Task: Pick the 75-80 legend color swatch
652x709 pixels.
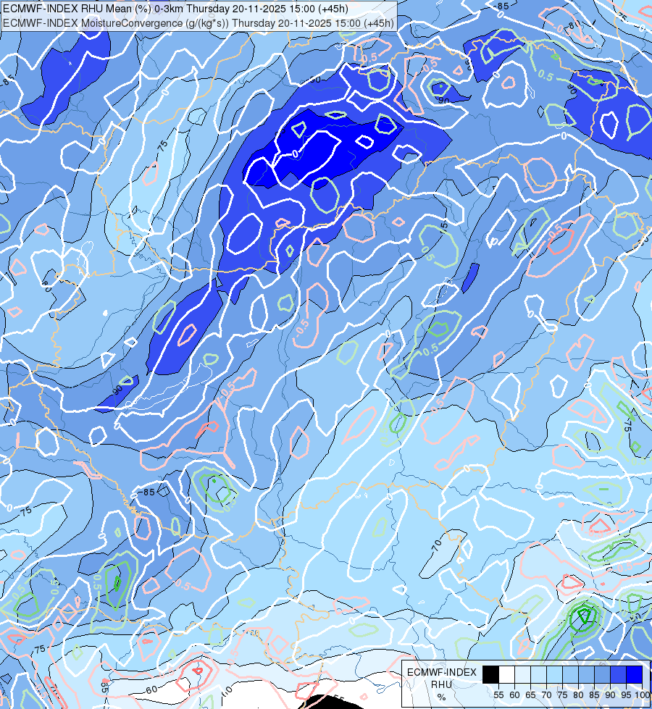Action: 571,675
